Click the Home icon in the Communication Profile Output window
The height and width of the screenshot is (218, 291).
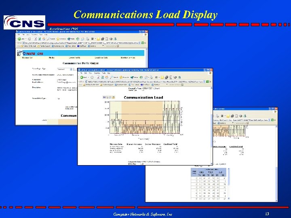[44, 39]
